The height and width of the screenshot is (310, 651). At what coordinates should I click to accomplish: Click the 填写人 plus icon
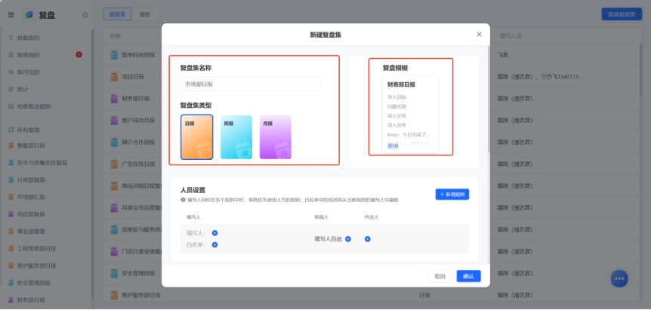point(214,233)
